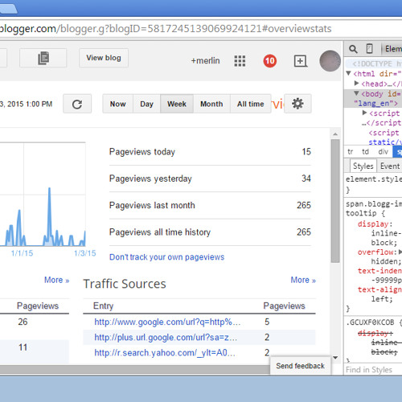This screenshot has width=402, height=402.
Task: Select the tr breadcrumb in DevTools
Action: coord(350,152)
